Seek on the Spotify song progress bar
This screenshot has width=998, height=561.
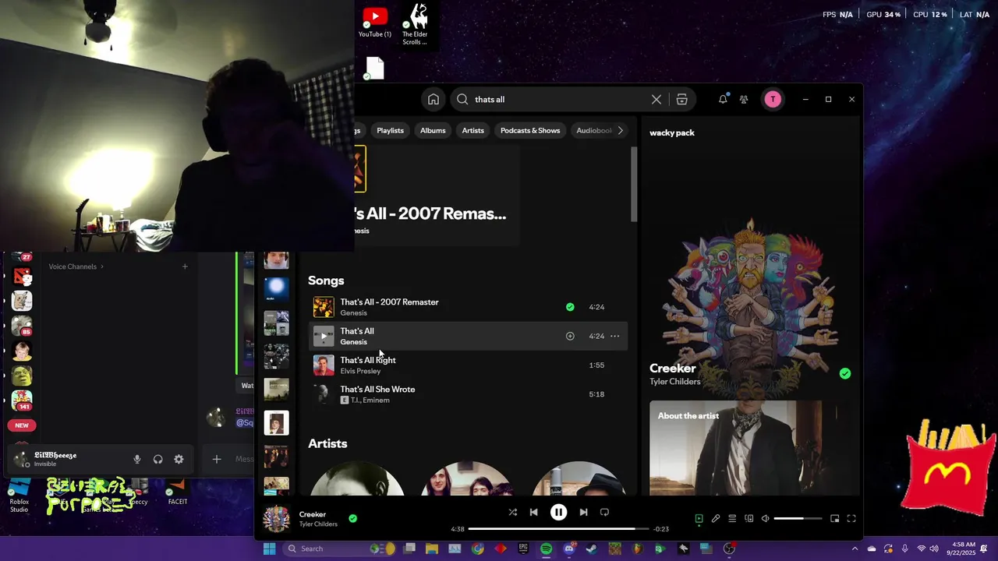[x=557, y=529]
